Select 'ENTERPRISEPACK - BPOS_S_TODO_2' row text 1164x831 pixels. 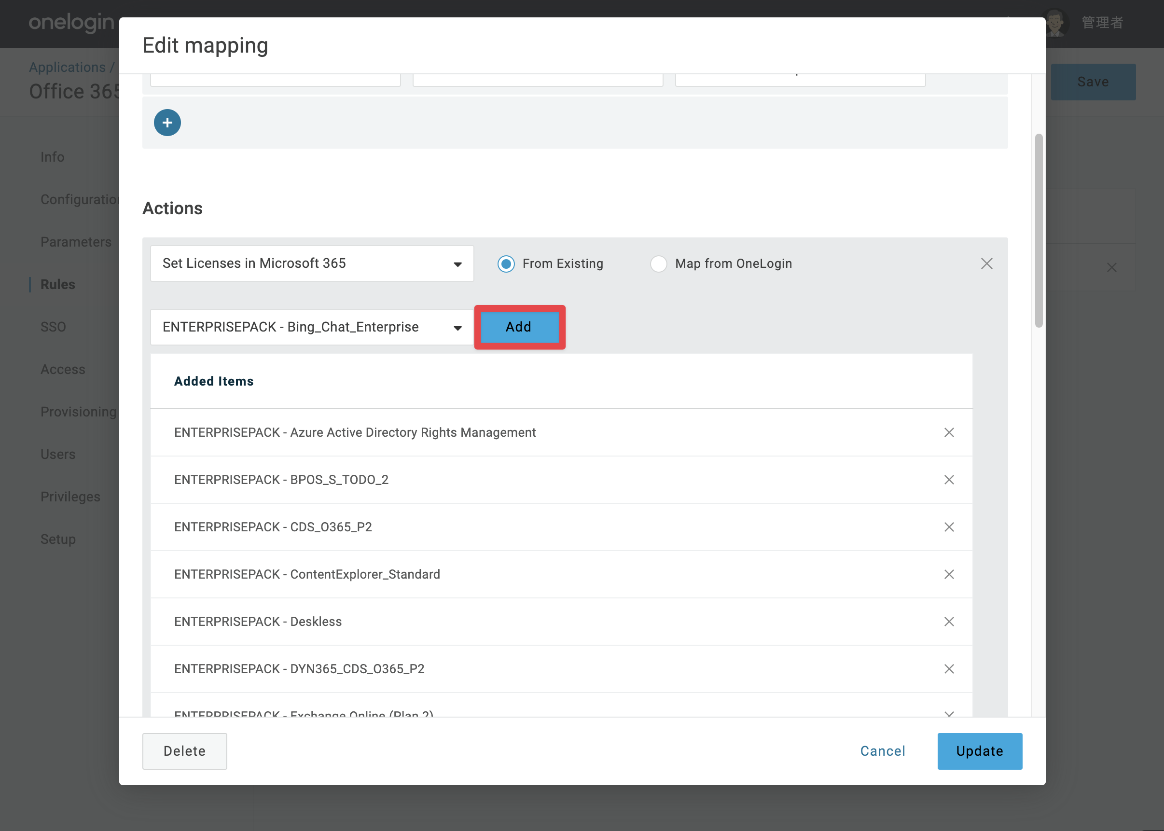tap(281, 480)
